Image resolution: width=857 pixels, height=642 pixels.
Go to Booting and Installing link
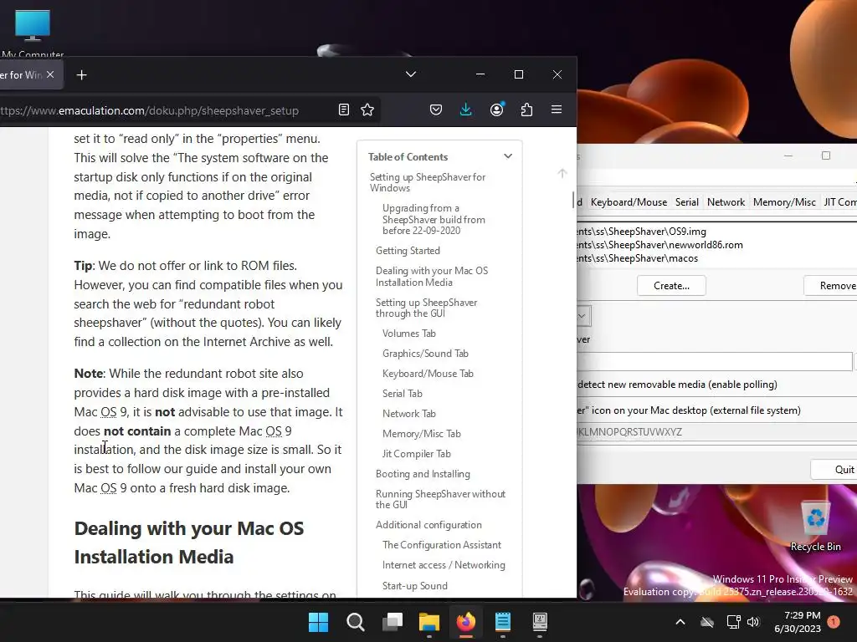423,474
